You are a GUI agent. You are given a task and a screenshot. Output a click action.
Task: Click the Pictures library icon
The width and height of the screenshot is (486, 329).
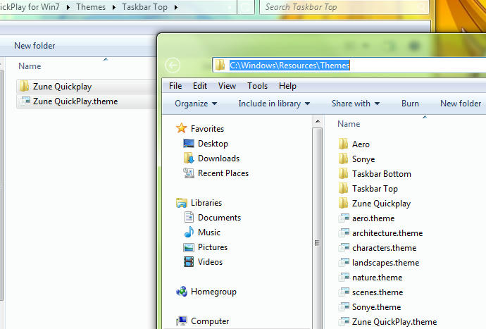coord(189,247)
